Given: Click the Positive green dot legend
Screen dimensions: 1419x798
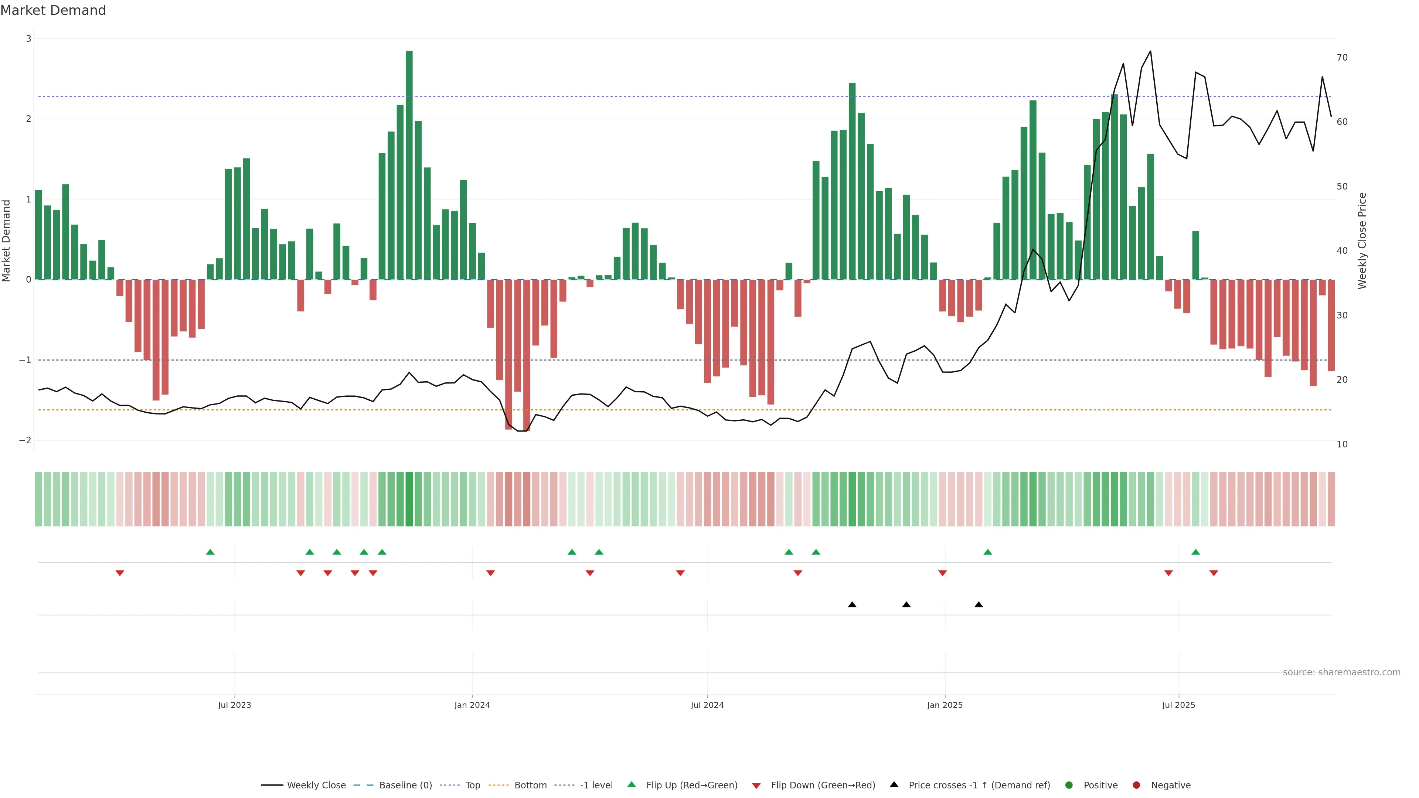Looking at the screenshot, I should (x=1069, y=785).
